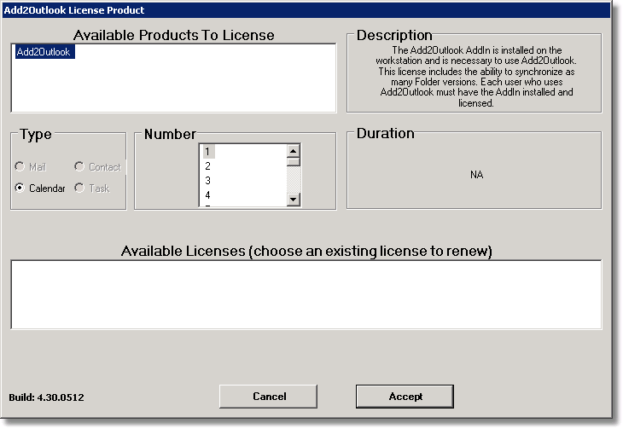The width and height of the screenshot is (623, 429).
Task: Click the Accept button
Action: [405, 397]
